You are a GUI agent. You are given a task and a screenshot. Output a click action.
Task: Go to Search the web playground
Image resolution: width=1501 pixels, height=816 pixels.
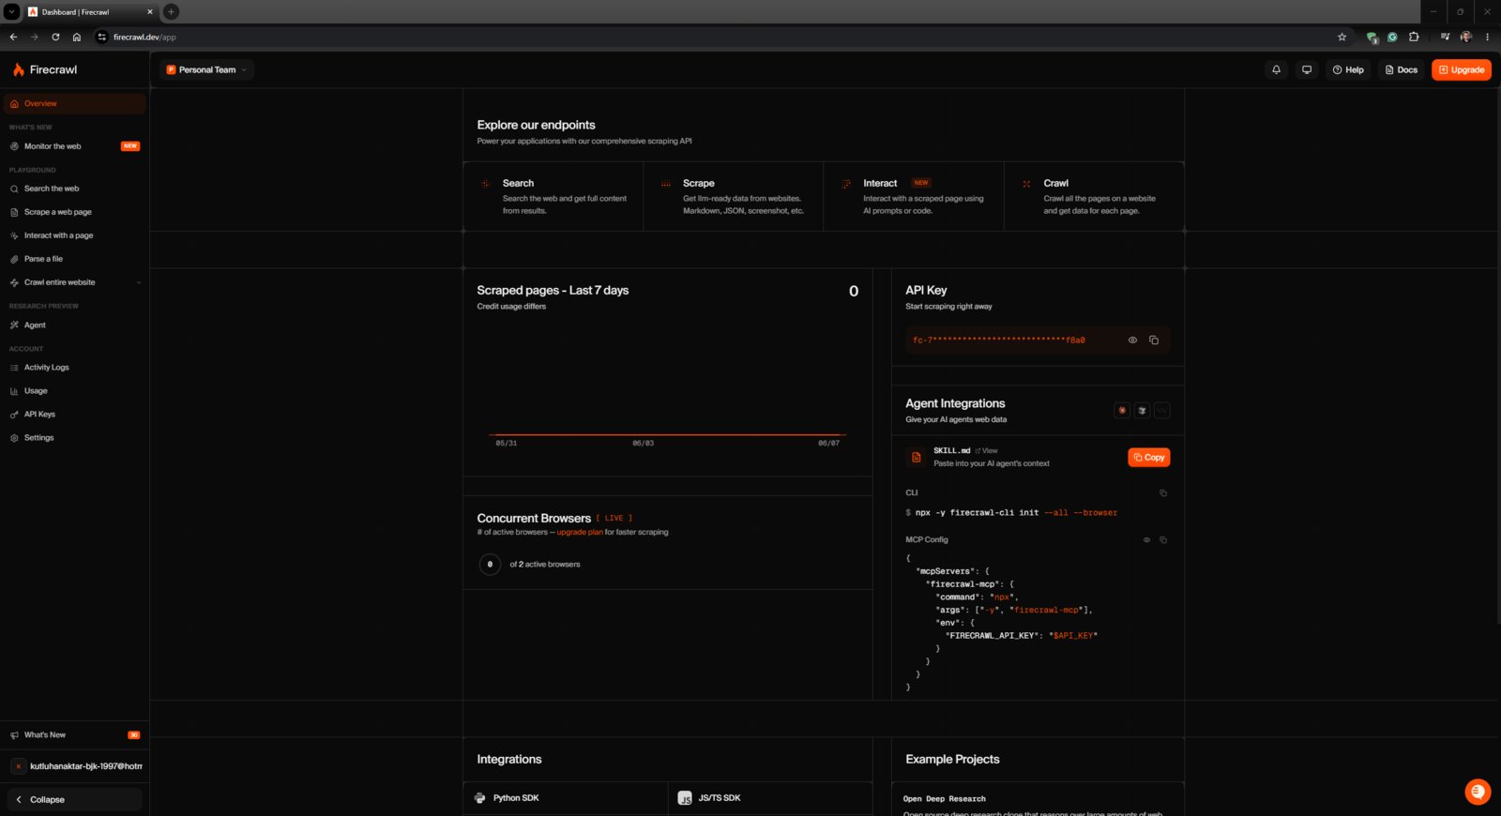[74, 189]
